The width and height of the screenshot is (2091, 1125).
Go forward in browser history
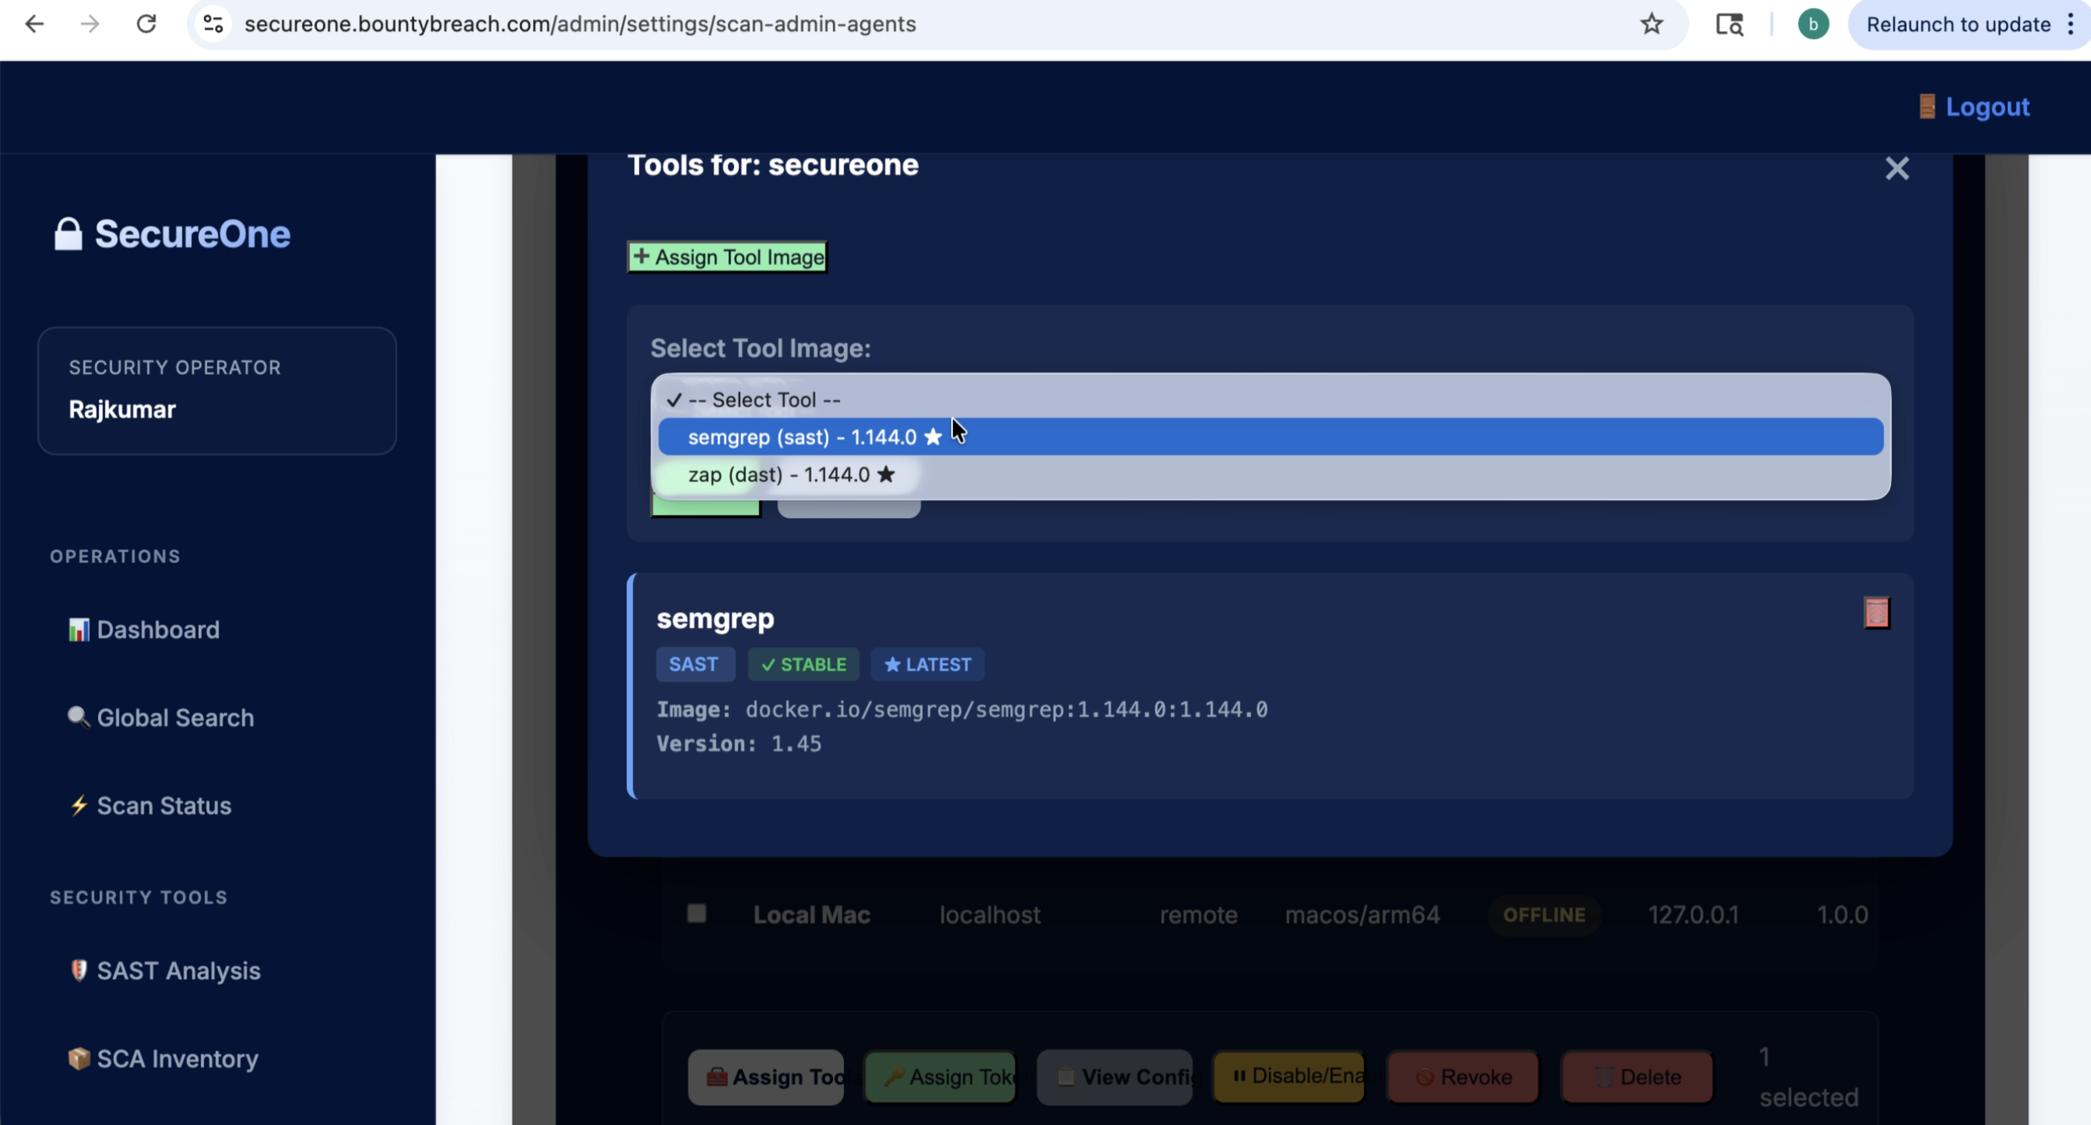90,24
